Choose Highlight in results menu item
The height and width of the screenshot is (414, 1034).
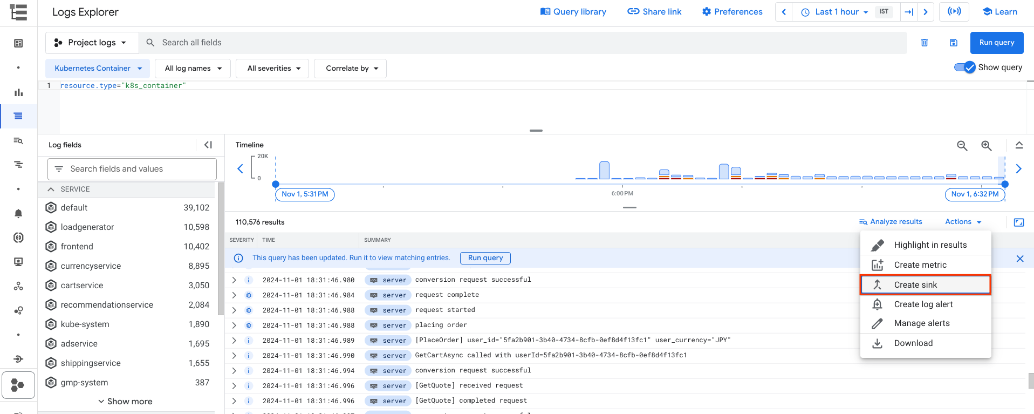926,245
